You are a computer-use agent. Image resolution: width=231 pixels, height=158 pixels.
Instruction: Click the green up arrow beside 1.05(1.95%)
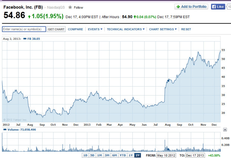(x=29, y=17)
